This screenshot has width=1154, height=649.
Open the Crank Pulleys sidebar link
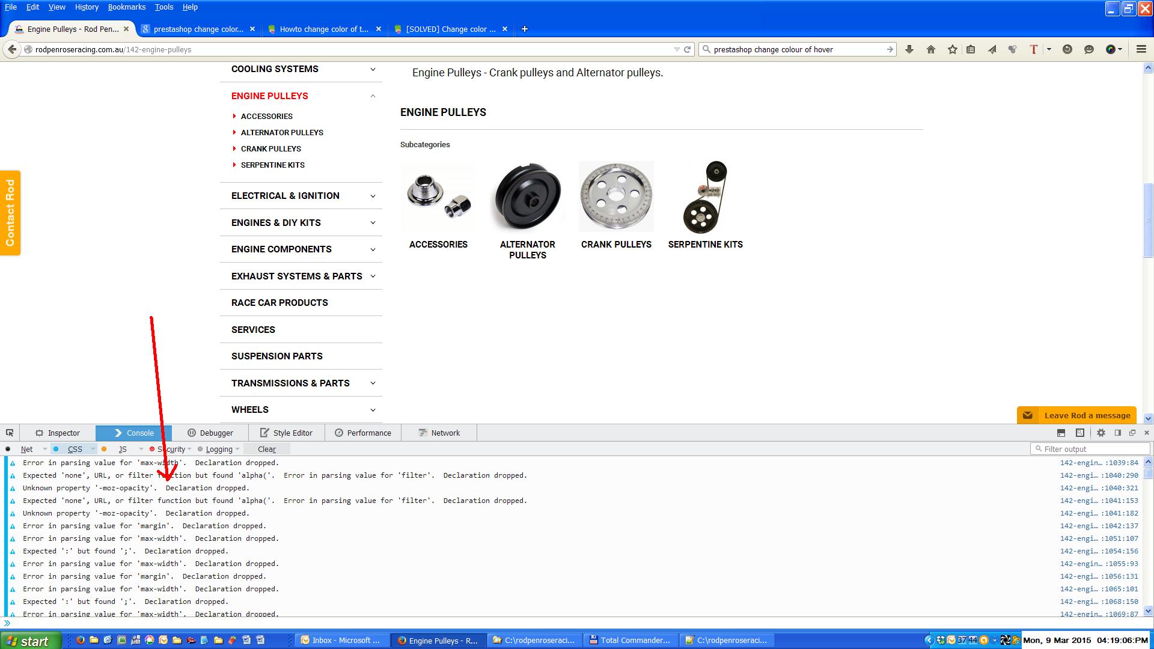(270, 148)
